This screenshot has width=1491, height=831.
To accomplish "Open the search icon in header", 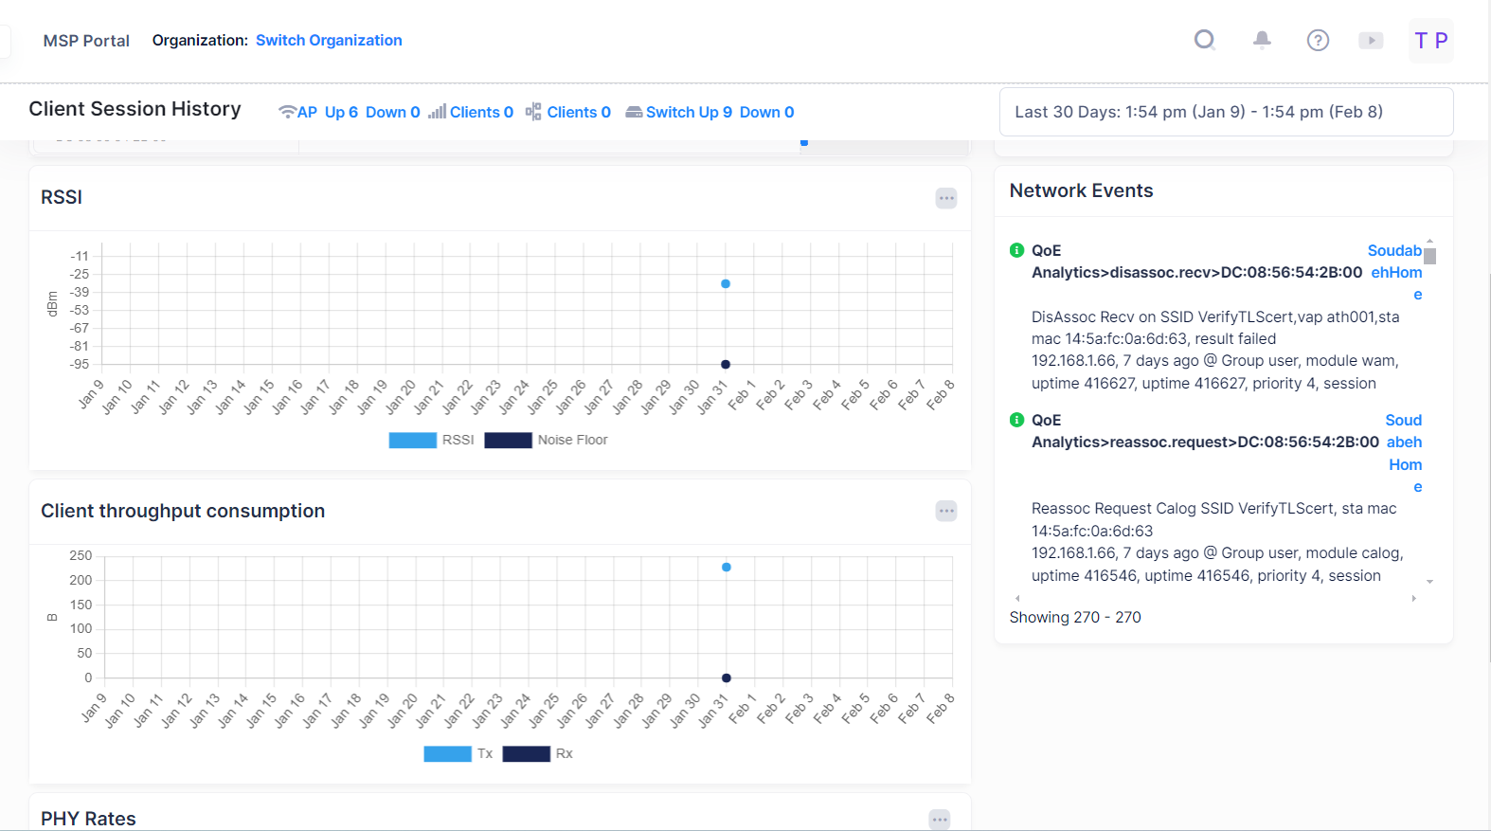I will tap(1205, 40).
